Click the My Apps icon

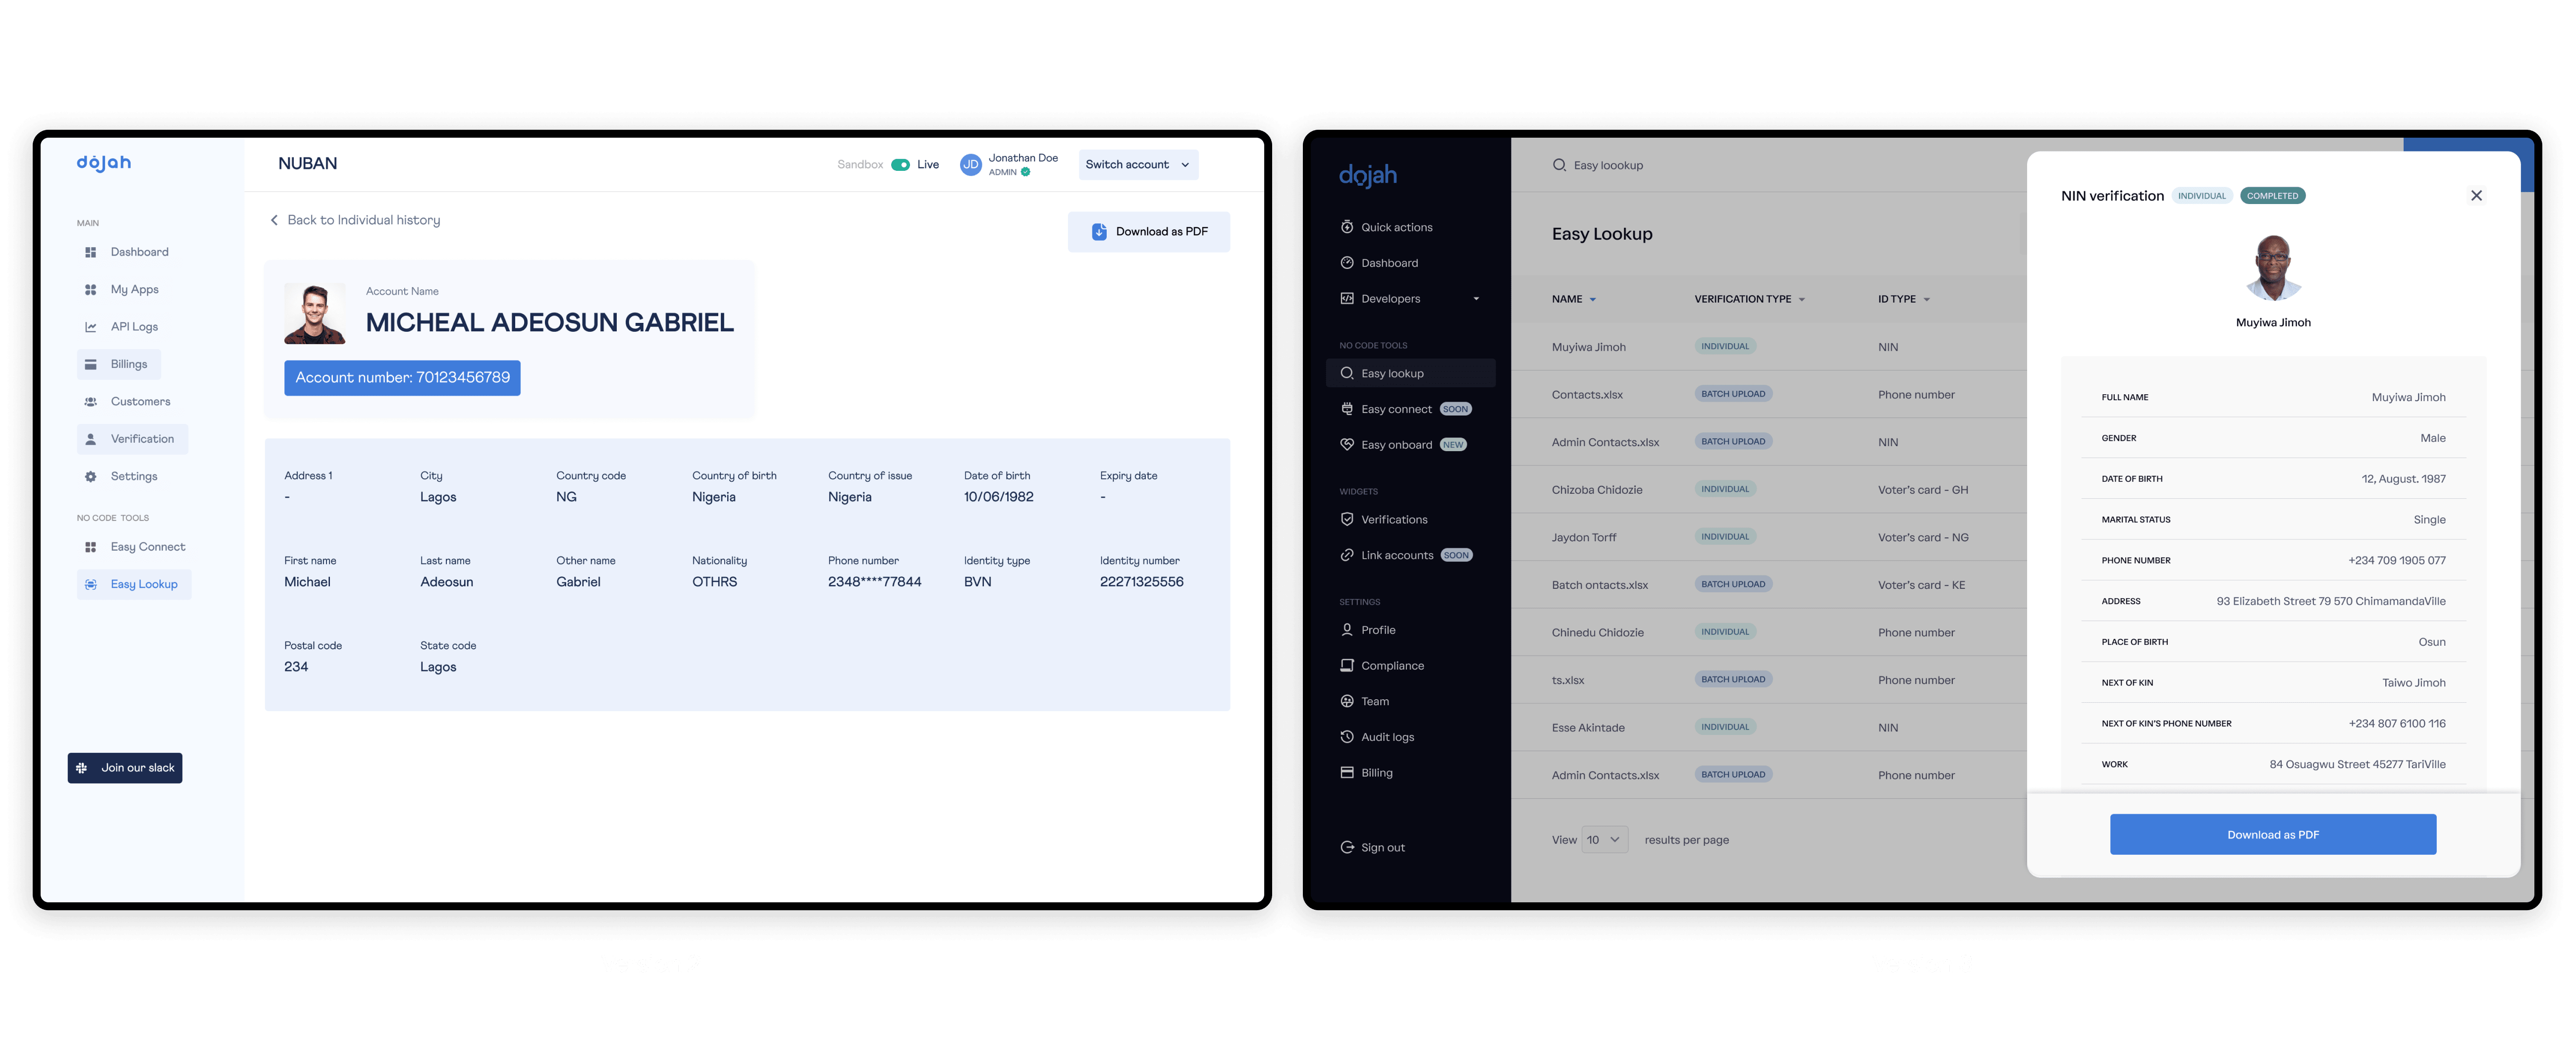pyautogui.click(x=91, y=289)
